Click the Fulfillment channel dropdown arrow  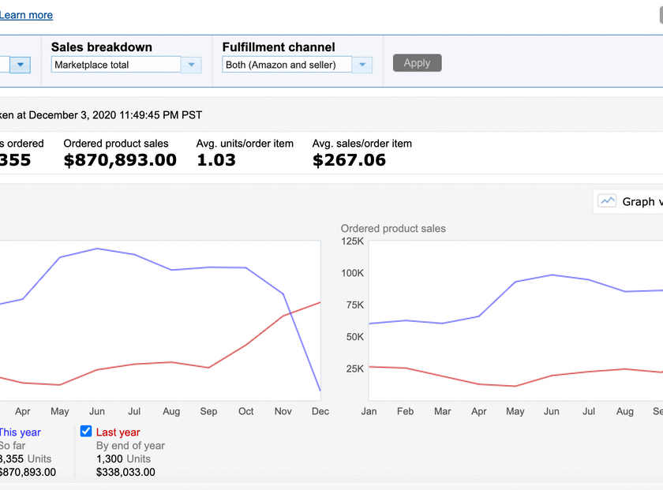point(362,65)
